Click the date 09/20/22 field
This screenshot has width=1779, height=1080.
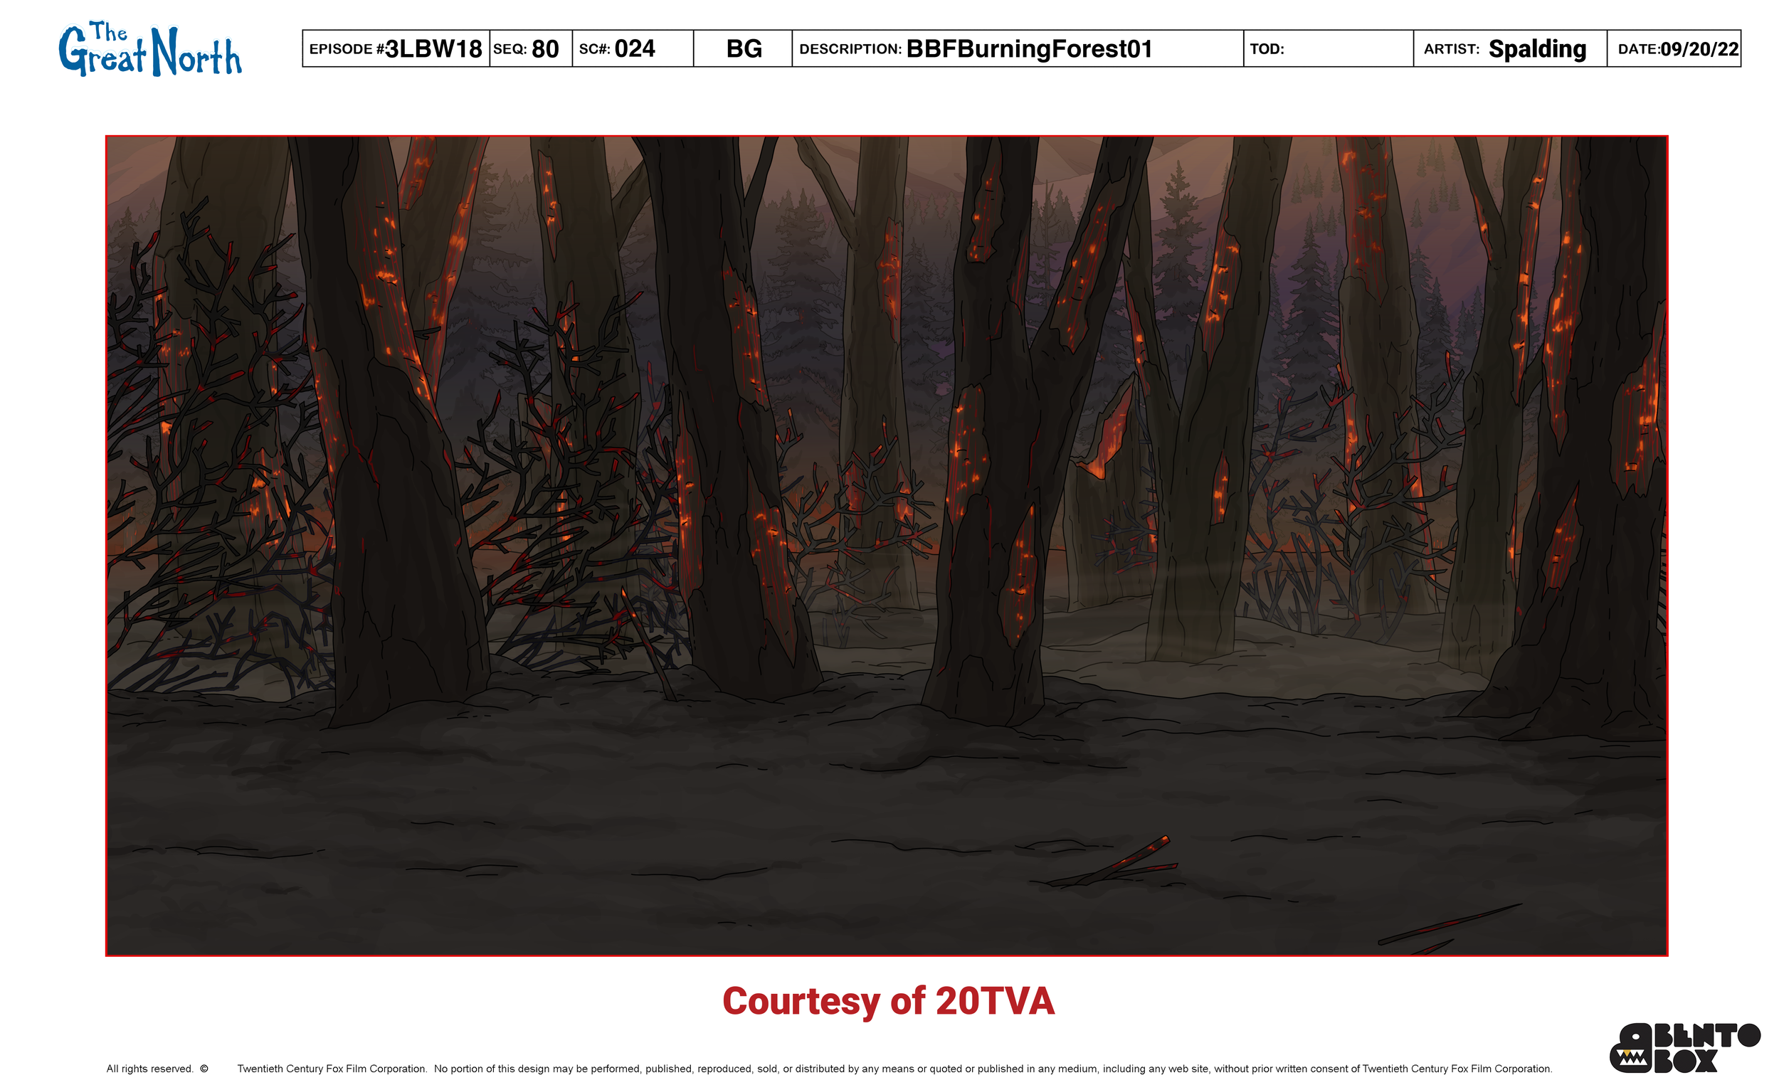point(1699,49)
